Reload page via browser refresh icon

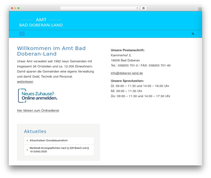[x=137, y=8]
